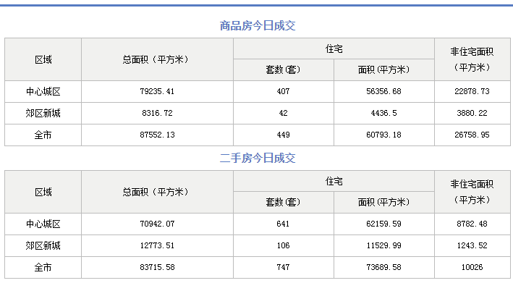Image resolution: width=513 pixels, height=283 pixels.
Task: Click the value 12773.51 in second table
Action: coord(157,245)
